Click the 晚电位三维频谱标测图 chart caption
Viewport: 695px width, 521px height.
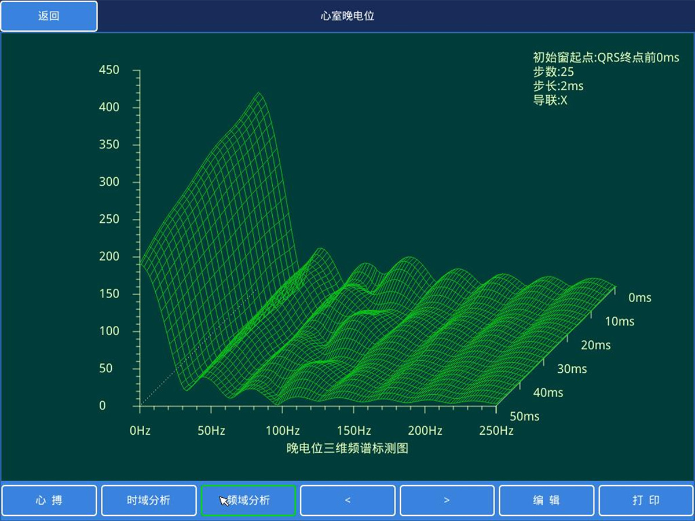coord(348,449)
